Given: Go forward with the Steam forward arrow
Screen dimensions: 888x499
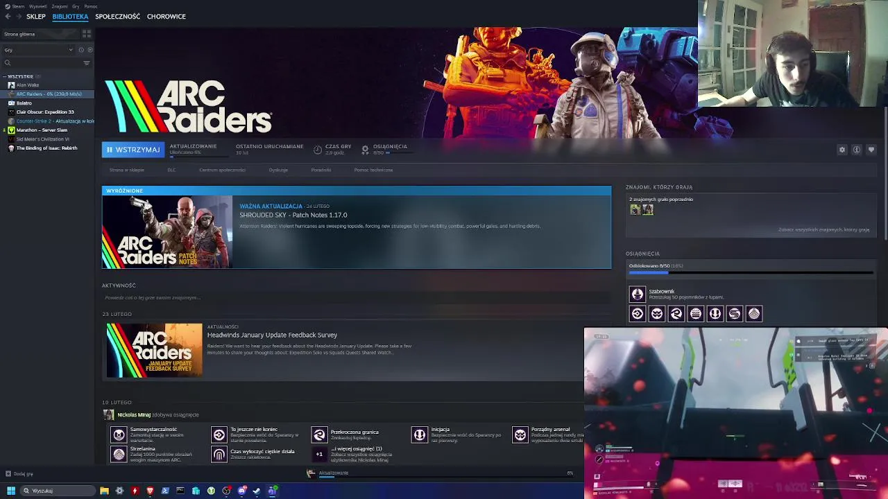Looking at the screenshot, I should pos(18,16).
